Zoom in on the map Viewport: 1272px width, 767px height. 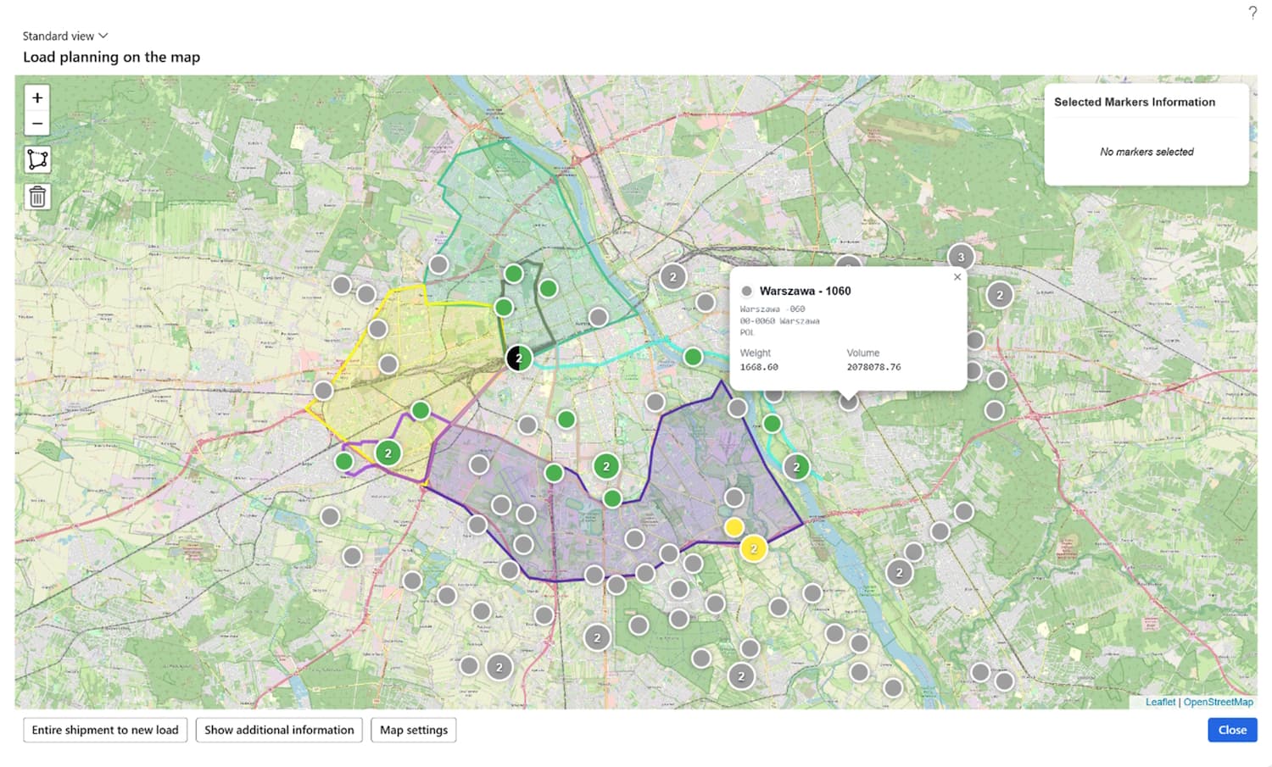(x=37, y=98)
